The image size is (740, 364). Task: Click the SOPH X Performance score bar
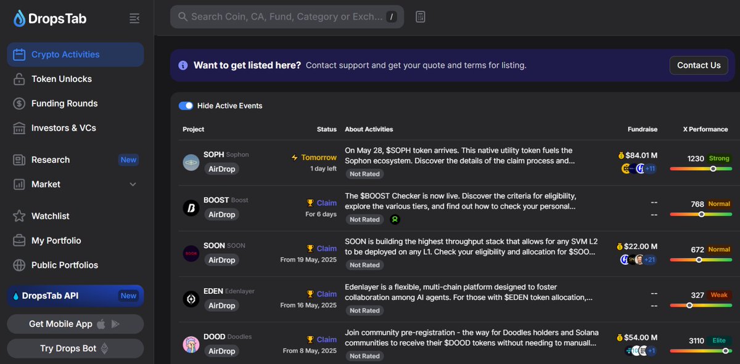coord(701,168)
